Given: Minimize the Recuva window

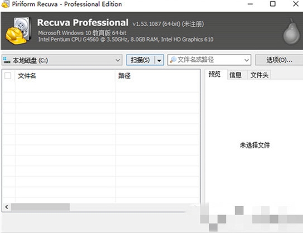Looking at the screenshot, I should pos(250,4).
